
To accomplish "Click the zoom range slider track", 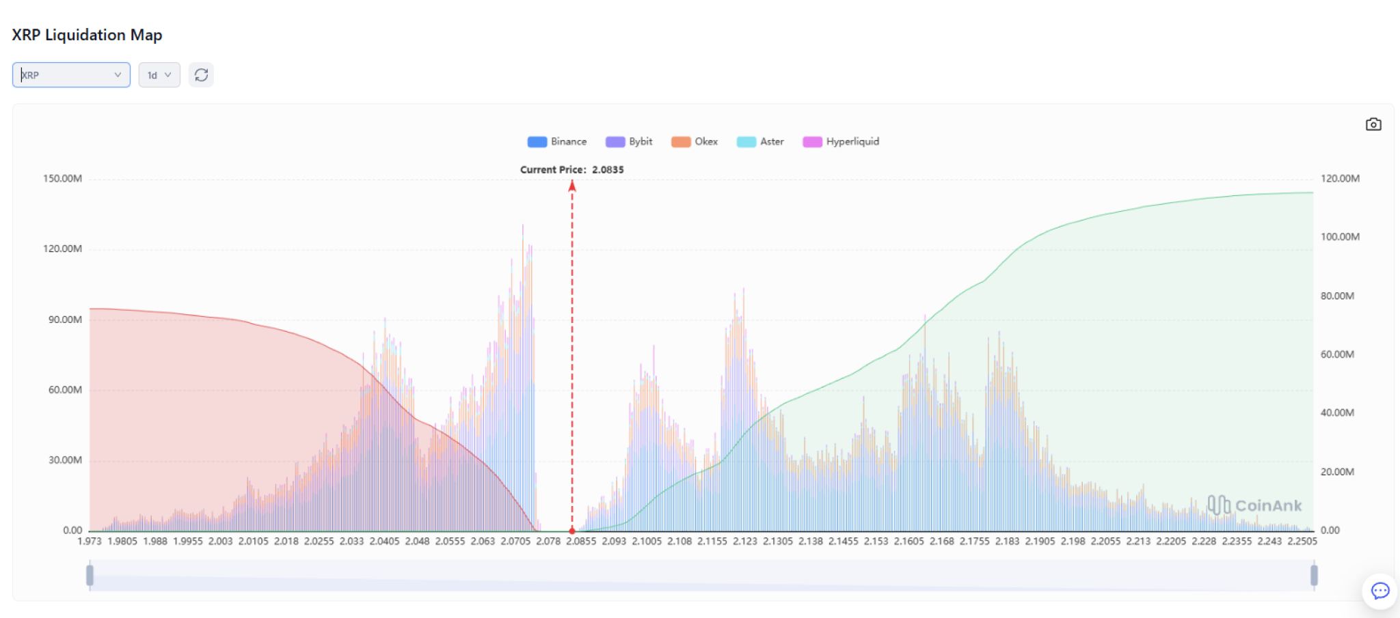I will [701, 576].
